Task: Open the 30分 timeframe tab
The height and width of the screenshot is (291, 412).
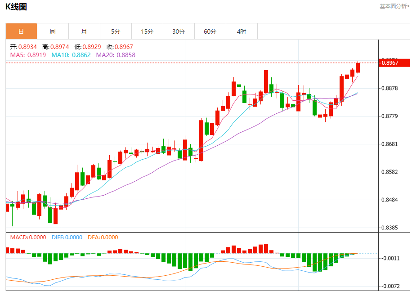Action: pos(179,31)
